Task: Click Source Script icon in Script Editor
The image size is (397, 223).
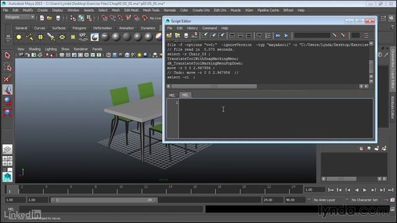Action: (177, 36)
